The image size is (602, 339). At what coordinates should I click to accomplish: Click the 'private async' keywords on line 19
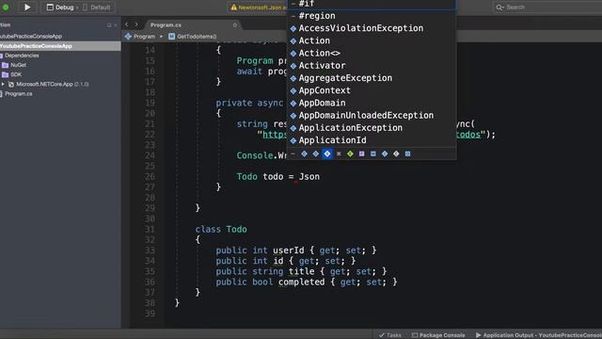(x=249, y=103)
